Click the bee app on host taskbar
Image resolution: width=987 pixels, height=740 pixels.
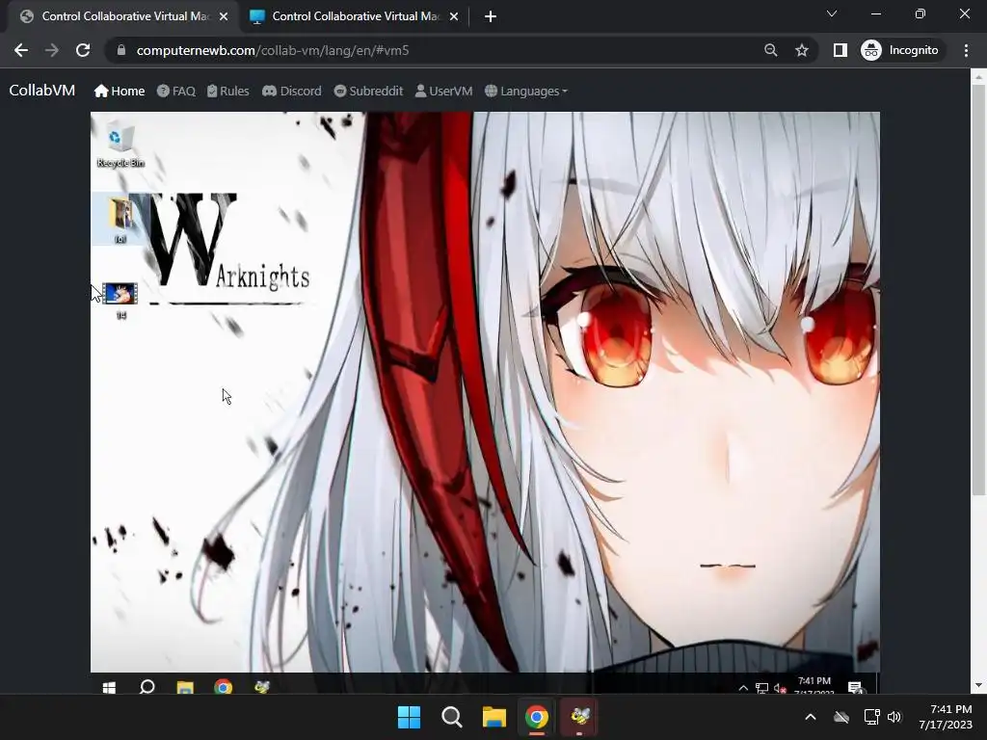[x=579, y=717]
